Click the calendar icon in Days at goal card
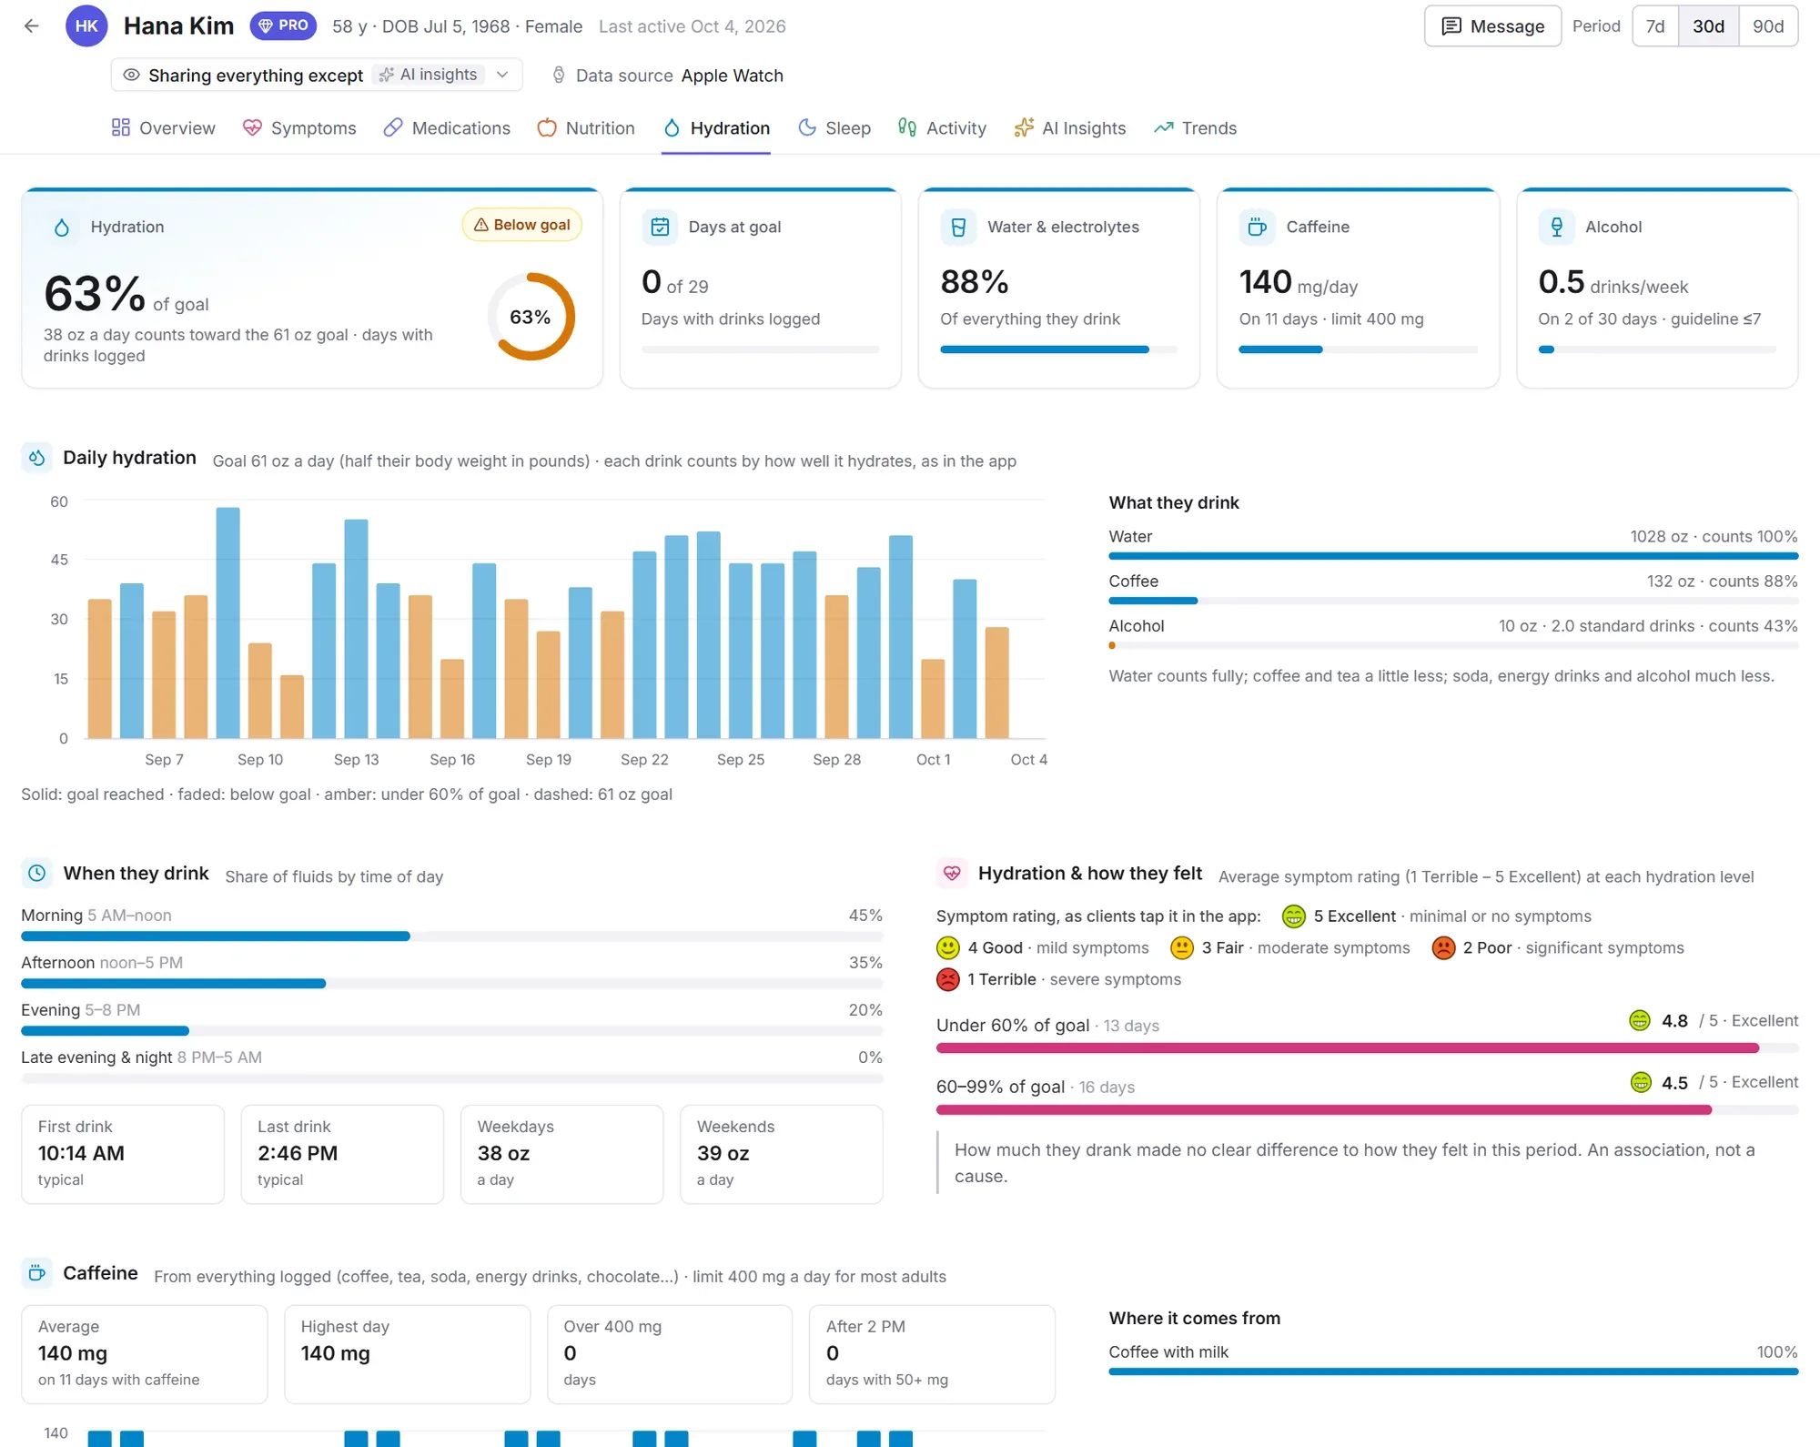The width and height of the screenshot is (1820, 1447). tap(660, 228)
